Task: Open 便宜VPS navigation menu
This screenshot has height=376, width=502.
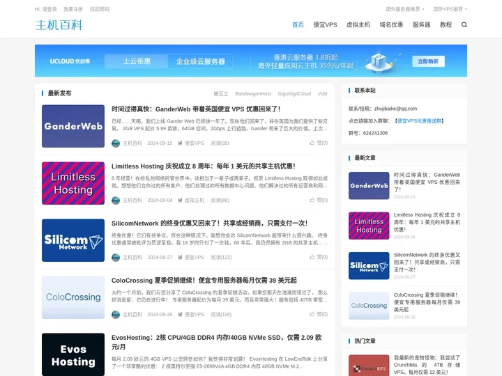Action: point(325,24)
